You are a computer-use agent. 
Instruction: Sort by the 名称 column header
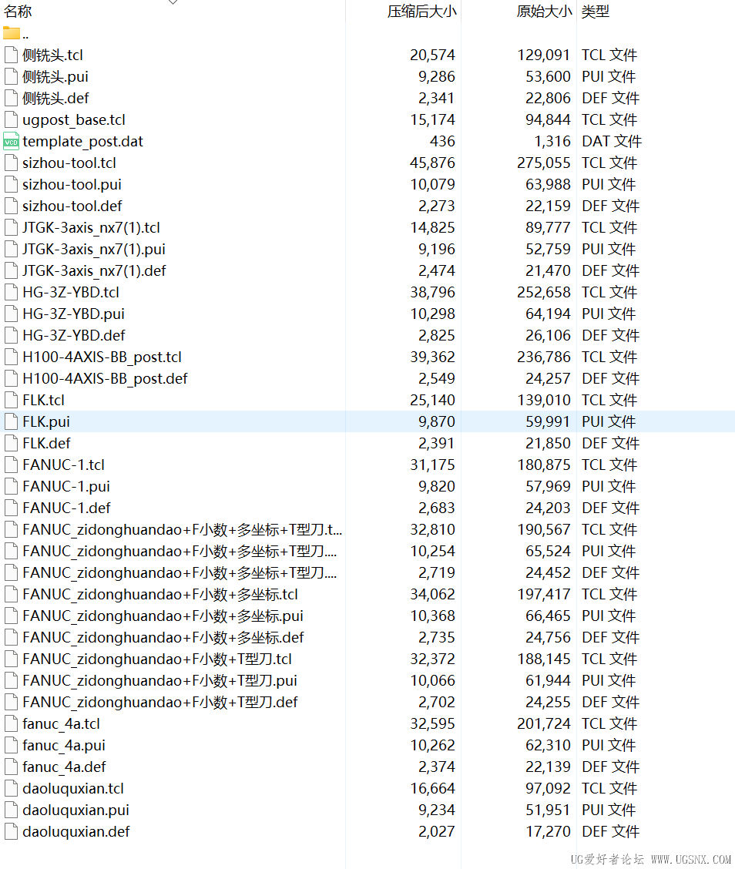pyautogui.click(x=18, y=12)
